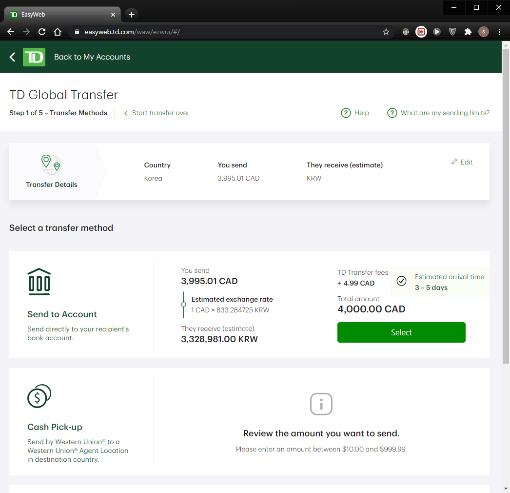Screen dimensions: 510x493
Task: Click the Send to Account heading
Action: coord(62,314)
